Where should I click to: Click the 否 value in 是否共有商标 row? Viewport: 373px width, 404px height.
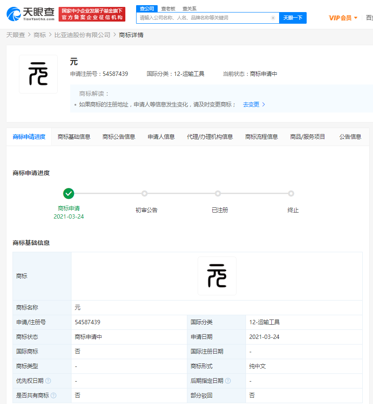pyautogui.click(x=78, y=395)
